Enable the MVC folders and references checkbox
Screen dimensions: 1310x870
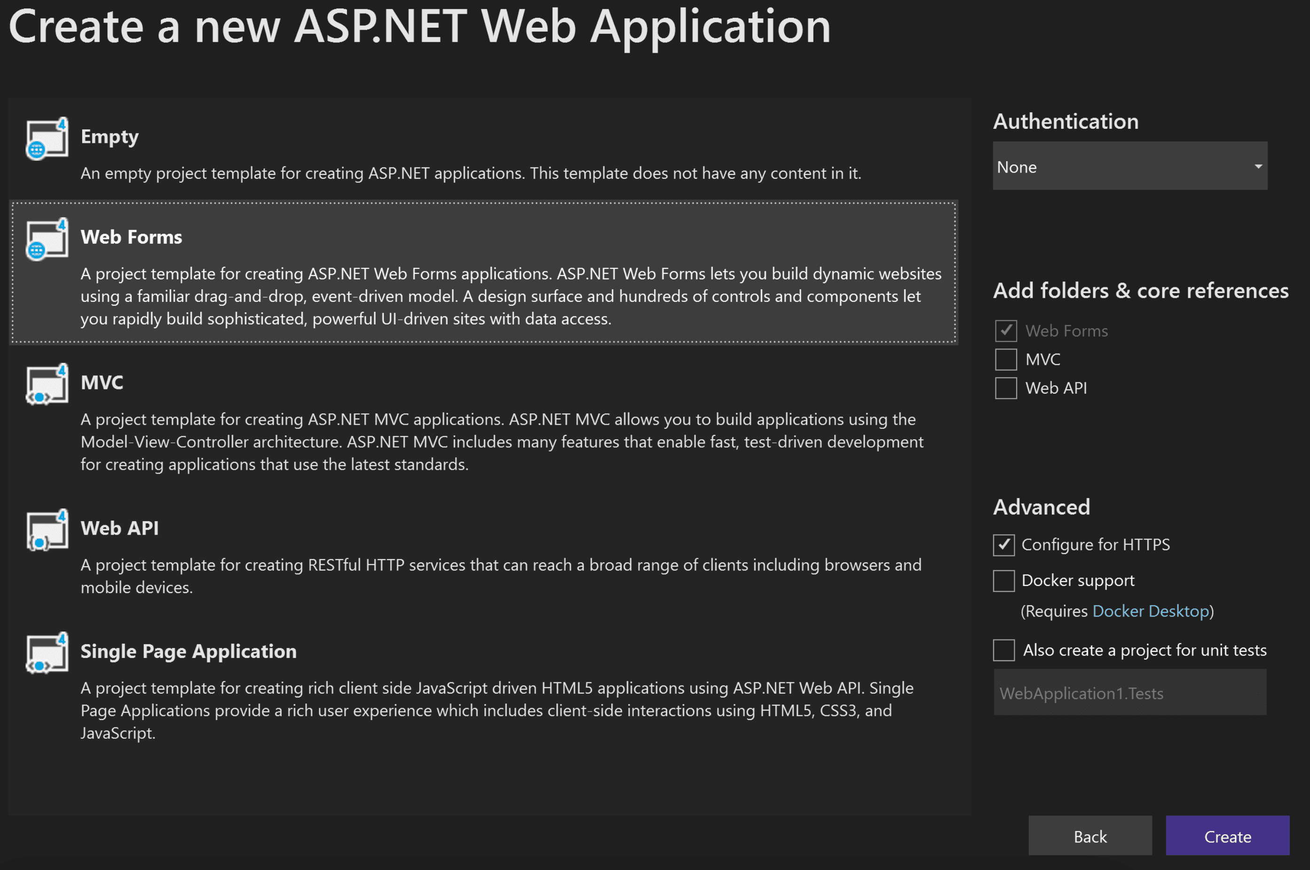(x=1005, y=360)
